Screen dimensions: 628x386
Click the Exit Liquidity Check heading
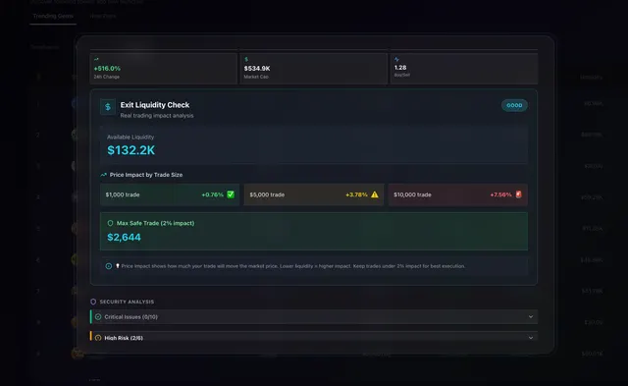[155, 105]
